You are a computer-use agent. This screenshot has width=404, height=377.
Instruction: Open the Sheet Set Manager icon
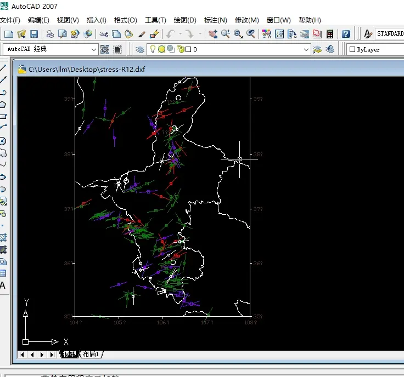[305, 33]
